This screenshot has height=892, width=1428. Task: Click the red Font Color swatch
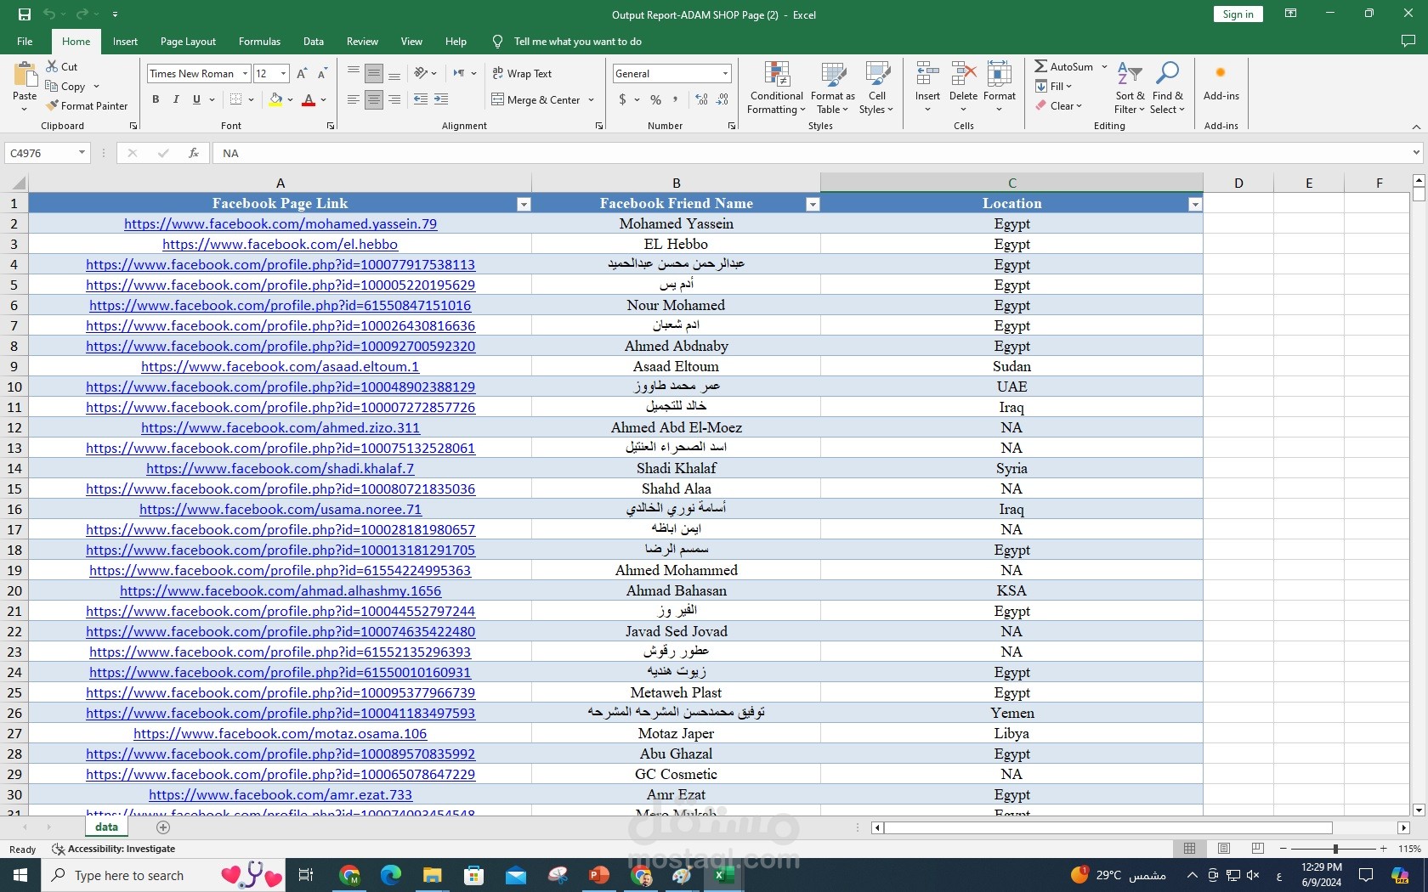(309, 100)
